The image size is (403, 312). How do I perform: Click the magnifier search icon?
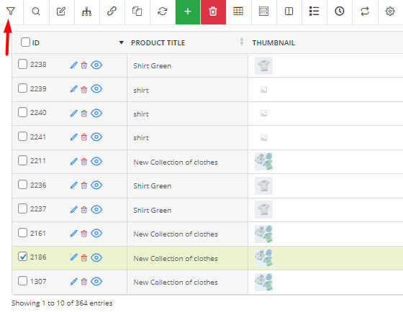click(36, 12)
